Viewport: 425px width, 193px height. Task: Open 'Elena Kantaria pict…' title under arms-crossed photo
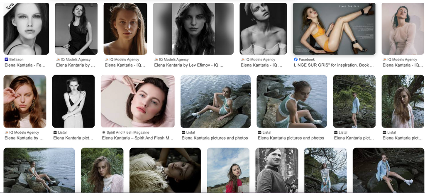tap(73, 138)
